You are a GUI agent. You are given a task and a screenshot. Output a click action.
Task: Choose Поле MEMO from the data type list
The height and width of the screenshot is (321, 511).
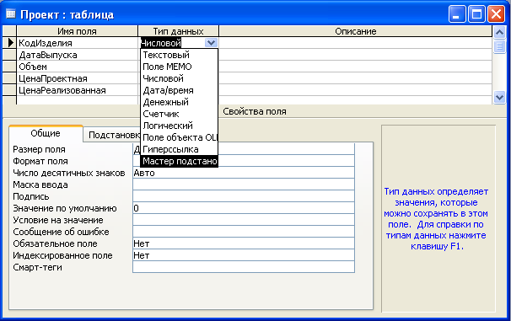pyautogui.click(x=179, y=67)
